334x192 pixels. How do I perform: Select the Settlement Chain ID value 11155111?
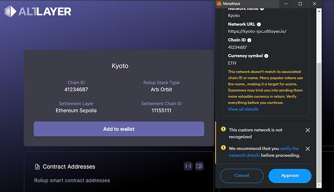point(161,110)
